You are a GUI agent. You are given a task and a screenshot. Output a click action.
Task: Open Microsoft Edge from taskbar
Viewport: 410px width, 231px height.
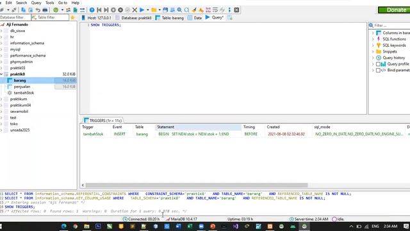click(64, 227)
